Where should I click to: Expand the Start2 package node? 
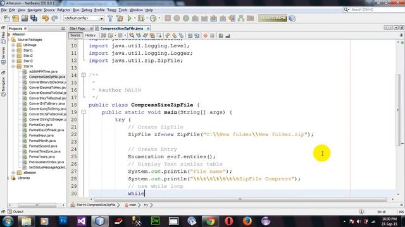click(x=13, y=55)
